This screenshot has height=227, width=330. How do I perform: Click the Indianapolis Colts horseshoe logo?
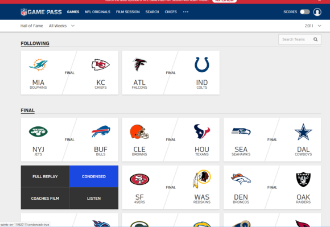[x=201, y=65]
